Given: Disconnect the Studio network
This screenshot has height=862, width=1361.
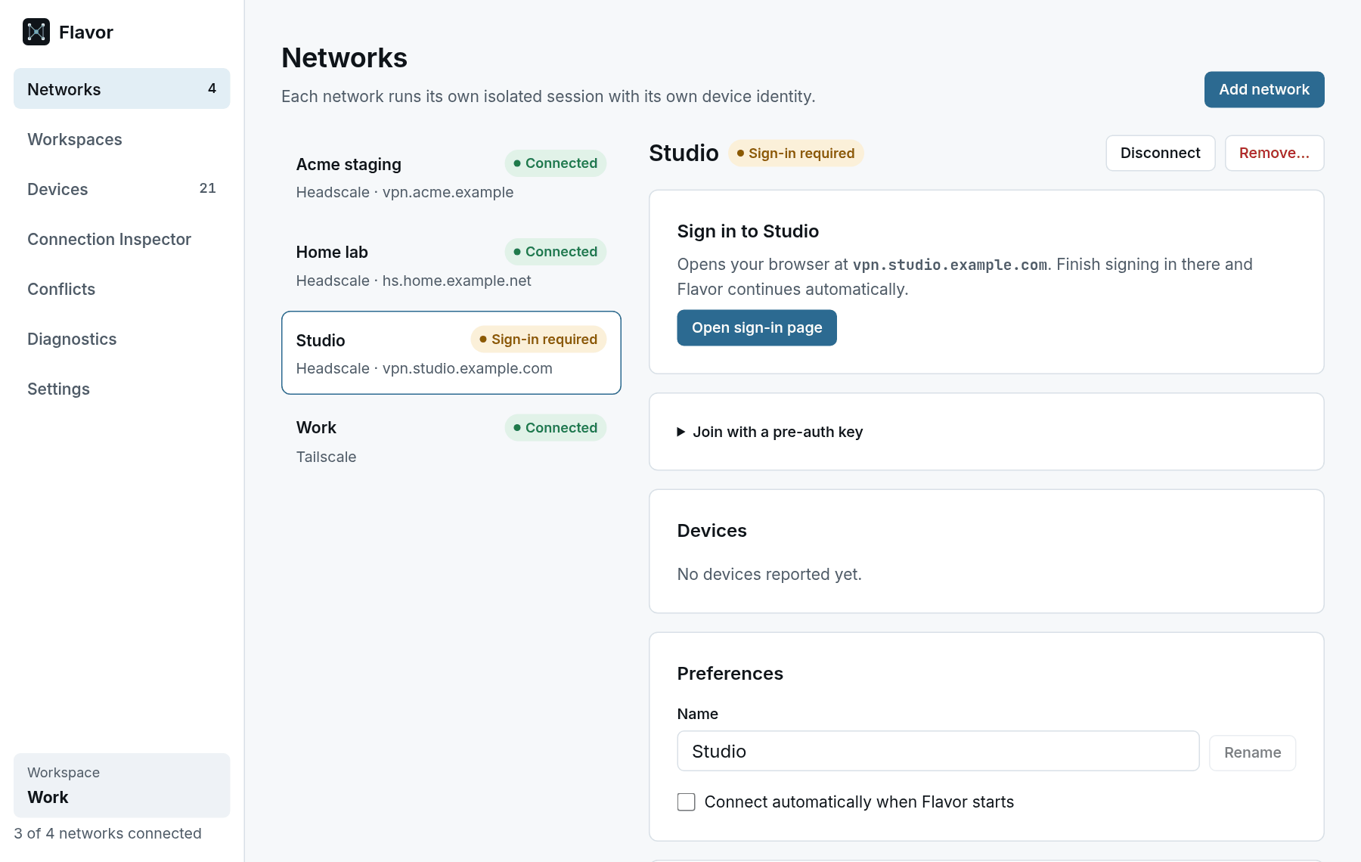Looking at the screenshot, I should click(1160, 153).
